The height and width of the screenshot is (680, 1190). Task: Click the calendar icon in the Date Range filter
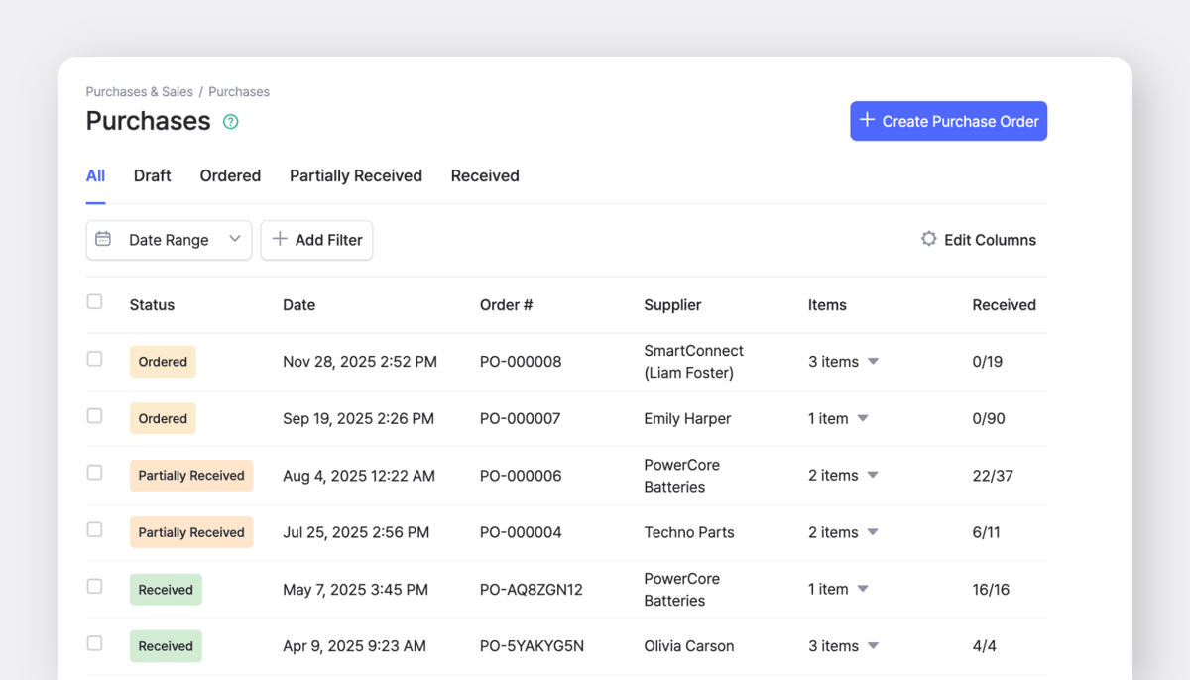pos(103,240)
